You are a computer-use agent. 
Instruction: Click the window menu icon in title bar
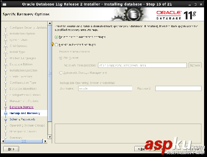click(4, 4)
